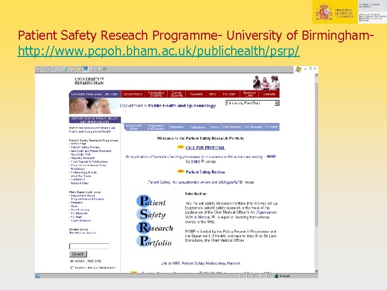Image resolution: width=387 pixels, height=290 pixels.
Task: Open MRC Patient Safety Methodology Network link
Action: pos(200,263)
